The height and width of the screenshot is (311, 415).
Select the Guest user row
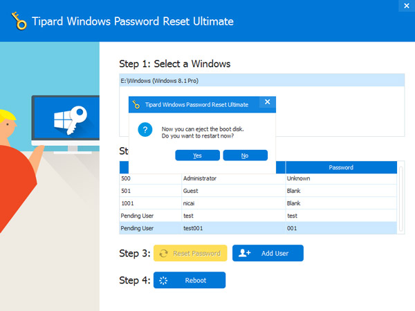pyautogui.click(x=258, y=191)
